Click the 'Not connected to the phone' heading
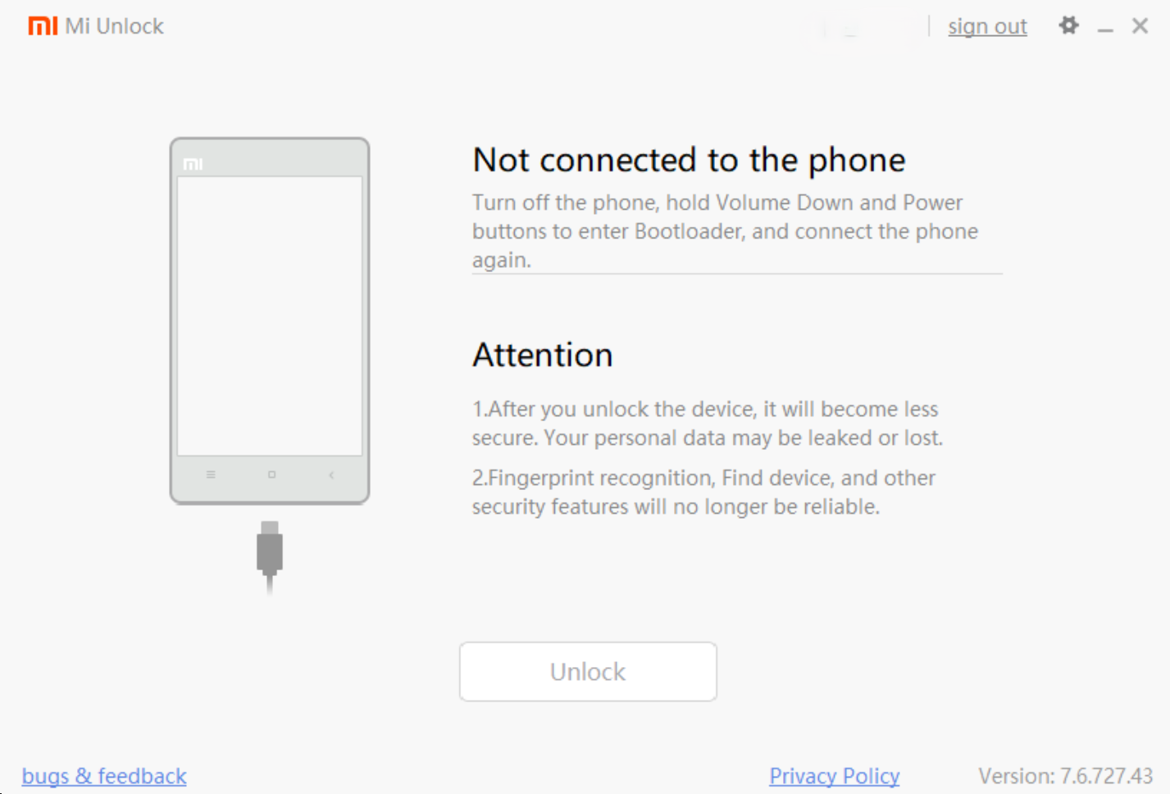The image size is (1170, 794). point(689,160)
